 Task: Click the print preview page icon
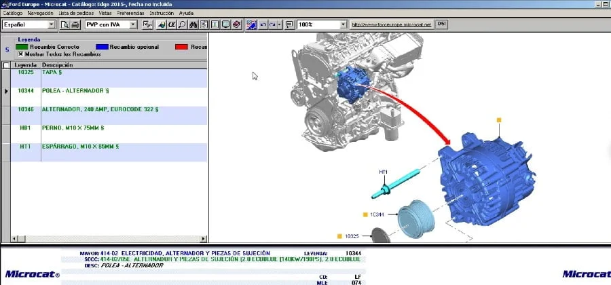65,24
